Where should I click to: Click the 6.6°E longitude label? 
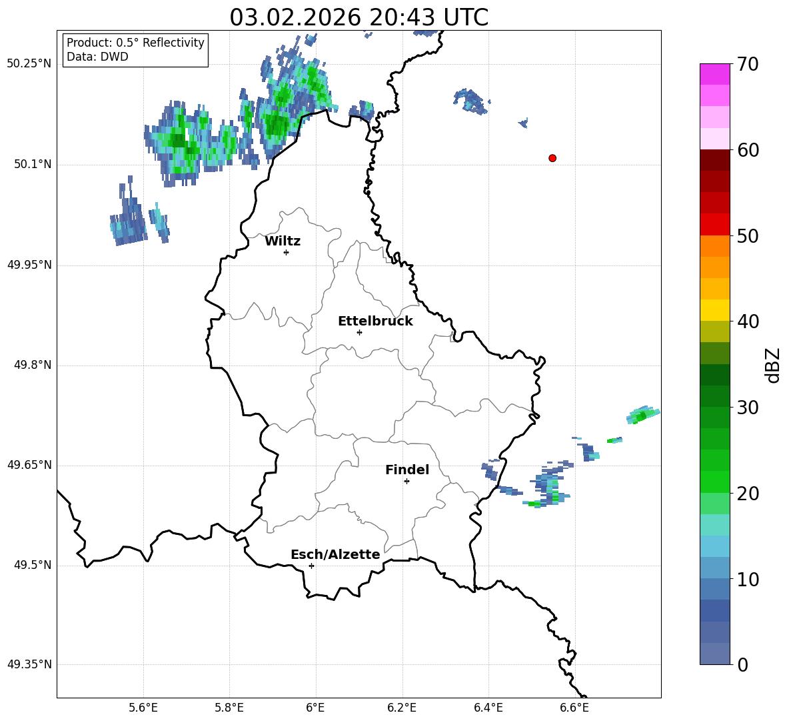point(574,708)
